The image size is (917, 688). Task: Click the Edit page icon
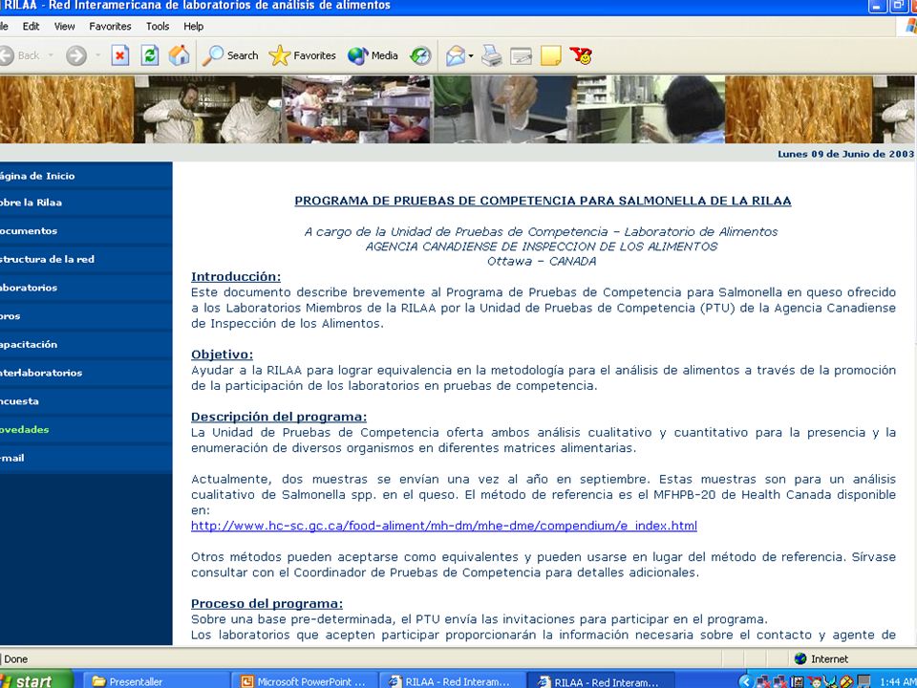tap(521, 56)
